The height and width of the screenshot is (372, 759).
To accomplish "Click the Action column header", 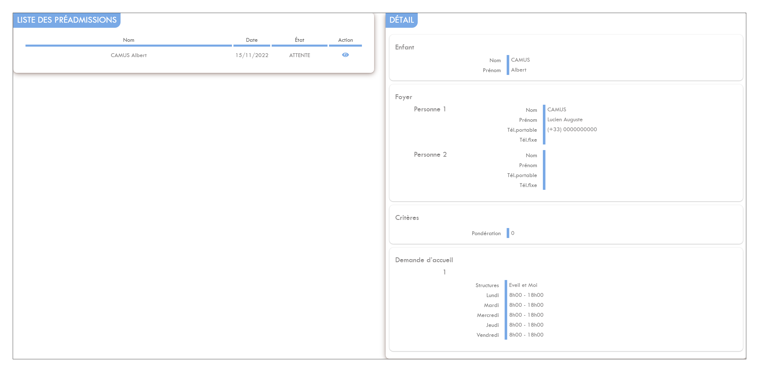I will 345,40.
